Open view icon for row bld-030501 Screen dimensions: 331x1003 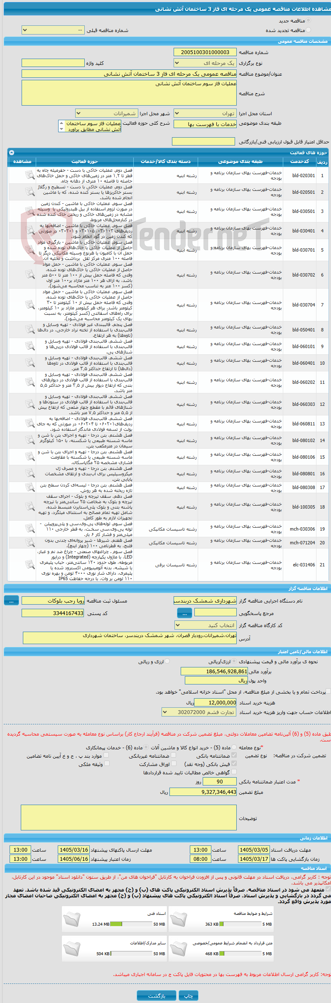pos(30,211)
